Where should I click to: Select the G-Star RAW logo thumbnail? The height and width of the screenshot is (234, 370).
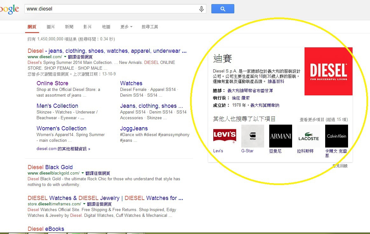[x=252, y=136]
